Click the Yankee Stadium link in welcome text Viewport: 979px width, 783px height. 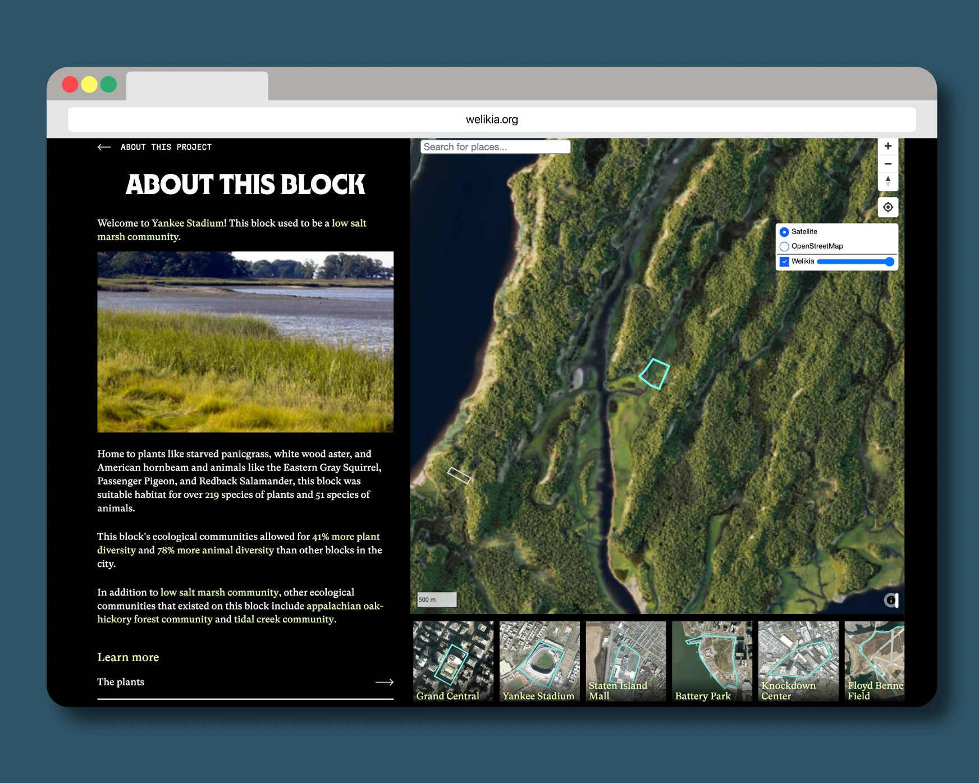click(x=187, y=223)
